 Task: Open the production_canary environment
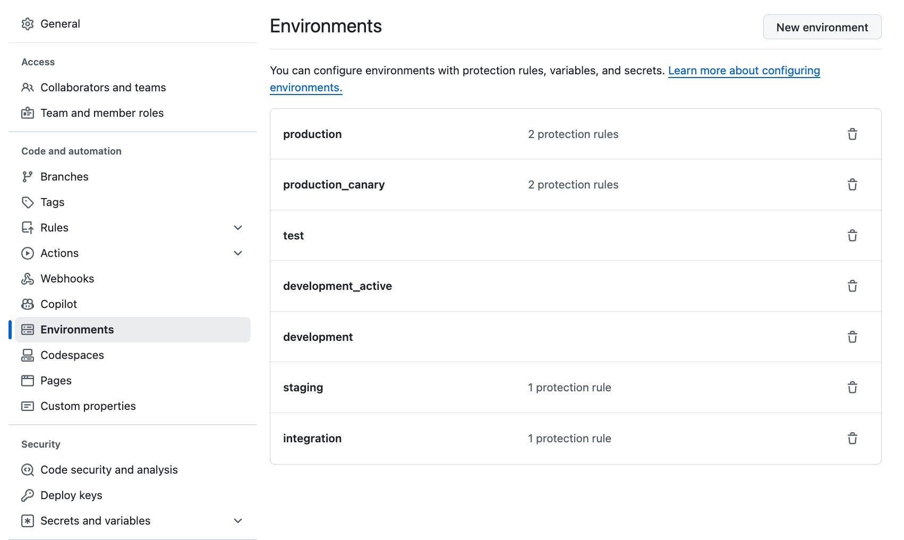click(334, 185)
